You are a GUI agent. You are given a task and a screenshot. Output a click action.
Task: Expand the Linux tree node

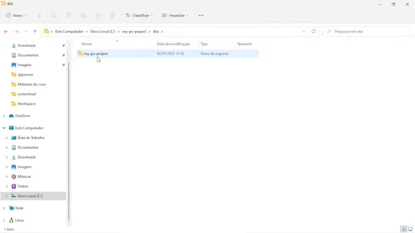(x=5, y=220)
